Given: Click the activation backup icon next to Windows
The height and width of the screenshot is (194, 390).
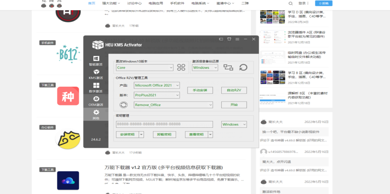Looking at the screenshot, I should [228, 67].
